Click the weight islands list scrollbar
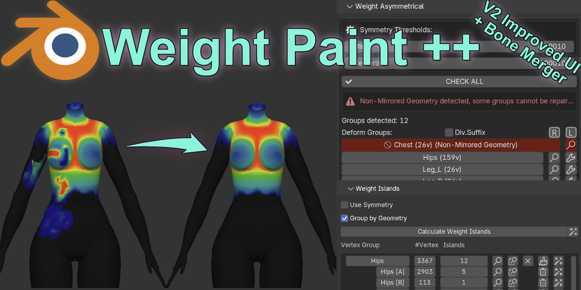Viewport: 581px width, 290px height. [574, 273]
